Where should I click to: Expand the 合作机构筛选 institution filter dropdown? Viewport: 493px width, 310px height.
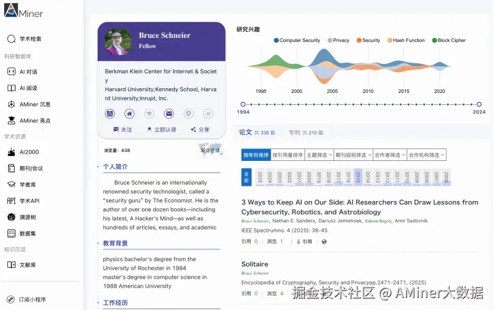[x=427, y=154]
